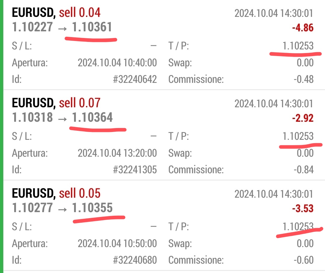The height and width of the screenshot is (273, 325).
Task: Tap order Id #32240642
Action: (x=135, y=80)
